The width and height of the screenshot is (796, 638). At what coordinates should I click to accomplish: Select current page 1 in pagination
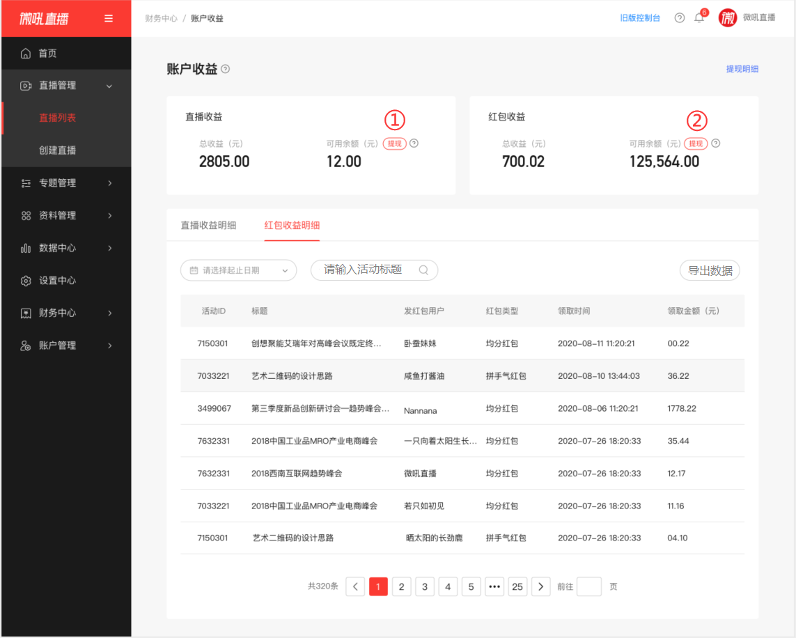(378, 586)
